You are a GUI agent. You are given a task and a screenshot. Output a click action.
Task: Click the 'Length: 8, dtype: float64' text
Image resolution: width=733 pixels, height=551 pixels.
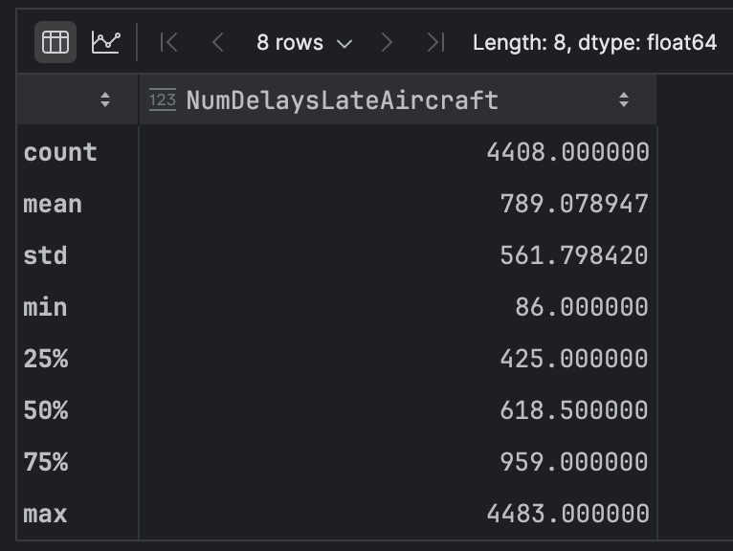(x=594, y=42)
